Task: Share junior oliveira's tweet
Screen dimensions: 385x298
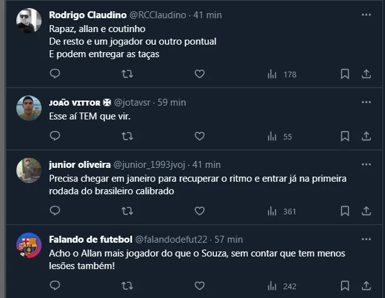Action: pyautogui.click(x=366, y=211)
